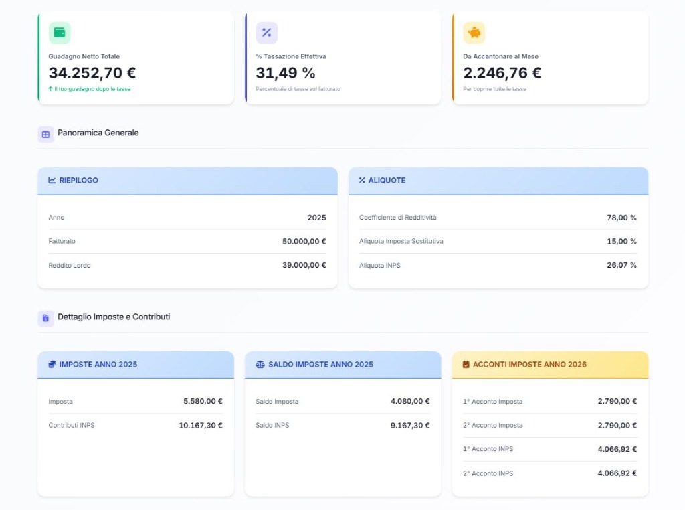Screen dimensions: 685x510
Task: Click the green wallet icon
Action: click(x=60, y=33)
